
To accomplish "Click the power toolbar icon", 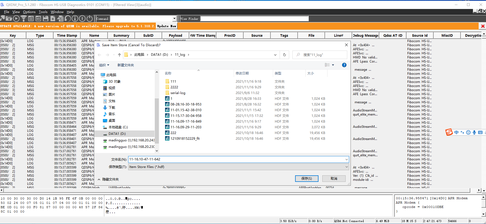I will coord(90,18).
